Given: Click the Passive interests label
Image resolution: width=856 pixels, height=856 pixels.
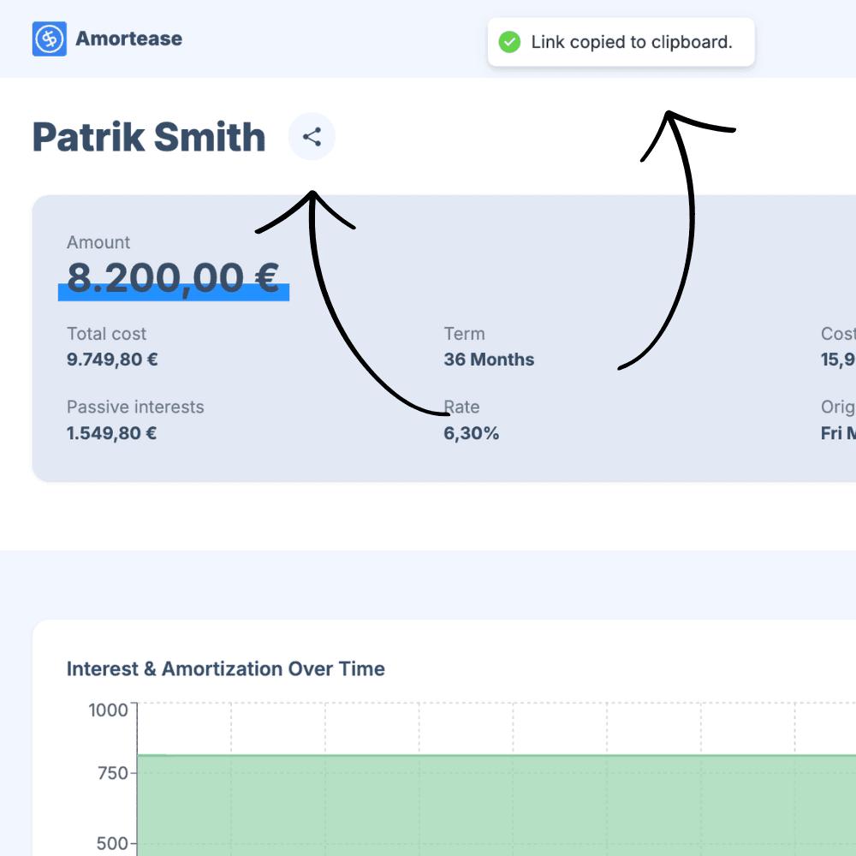Looking at the screenshot, I should [135, 407].
